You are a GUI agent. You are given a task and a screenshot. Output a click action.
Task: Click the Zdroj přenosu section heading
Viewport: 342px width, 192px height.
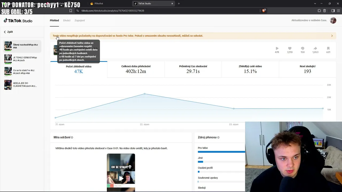[207, 138]
